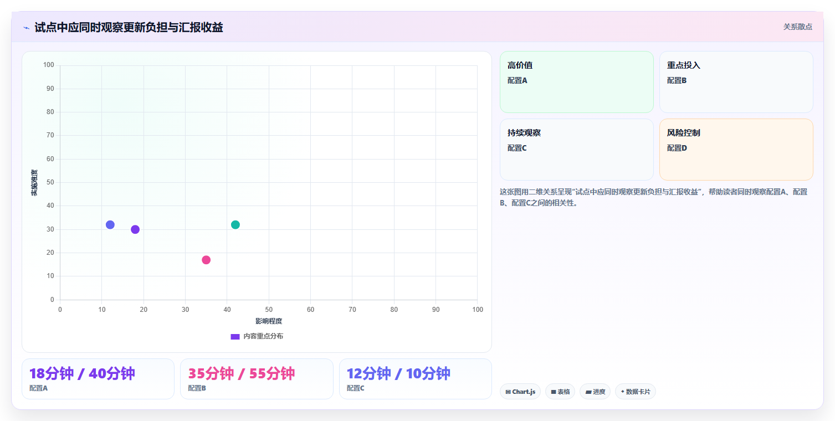Select the purple scatter point

tap(135, 229)
